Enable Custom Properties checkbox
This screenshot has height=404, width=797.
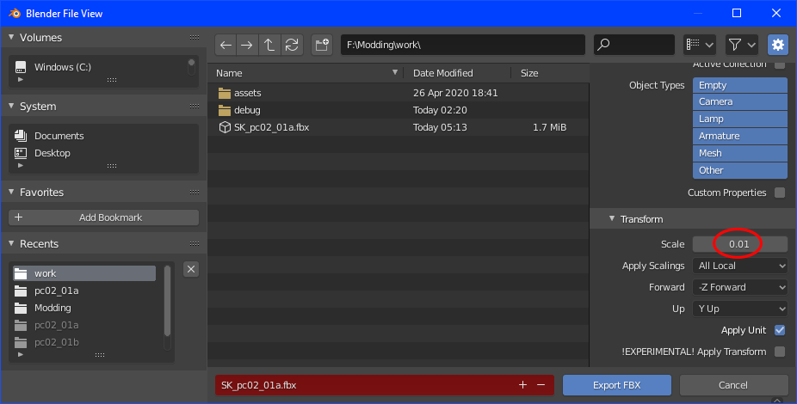780,193
